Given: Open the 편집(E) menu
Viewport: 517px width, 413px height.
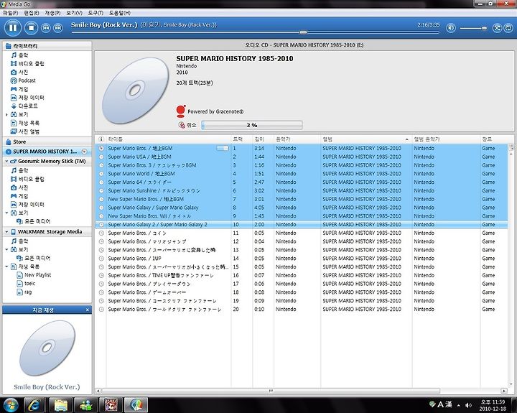Looking at the screenshot, I should pyautogui.click(x=32, y=13).
